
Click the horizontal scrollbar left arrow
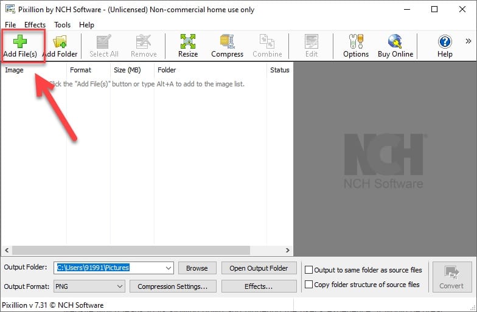7,251
